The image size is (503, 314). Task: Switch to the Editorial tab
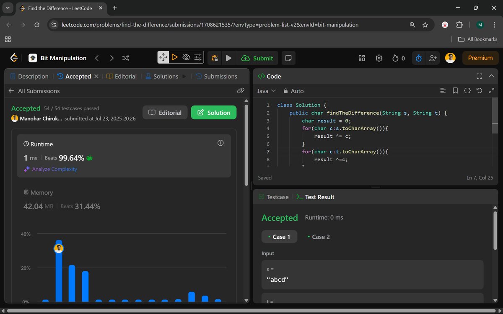point(122,76)
